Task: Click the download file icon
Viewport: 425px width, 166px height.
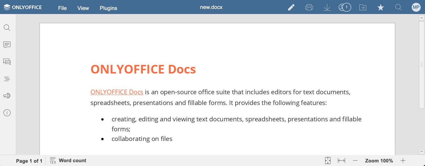Action: pos(327,7)
